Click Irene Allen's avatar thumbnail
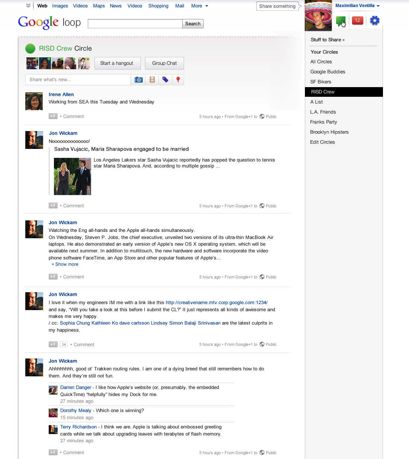Screen dimensions: 409x459 pos(34,101)
